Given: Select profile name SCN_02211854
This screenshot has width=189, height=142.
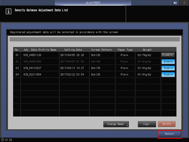Looking at the screenshot, I should pyautogui.click(x=32, y=74).
